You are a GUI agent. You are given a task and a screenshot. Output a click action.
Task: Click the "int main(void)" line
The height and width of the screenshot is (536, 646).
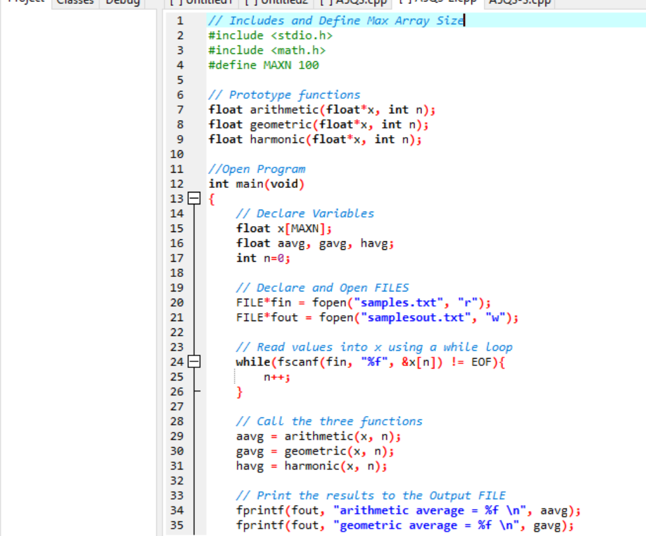click(x=256, y=184)
